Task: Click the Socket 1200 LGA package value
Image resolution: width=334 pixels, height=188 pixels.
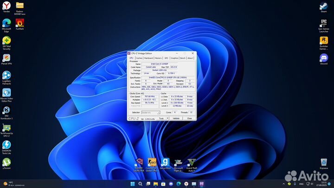Action: 160,70
